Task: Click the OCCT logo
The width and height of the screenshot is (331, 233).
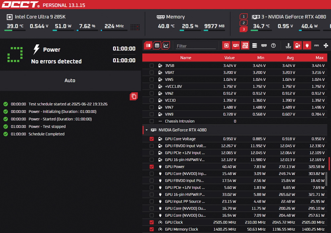Action: tap(21, 5)
